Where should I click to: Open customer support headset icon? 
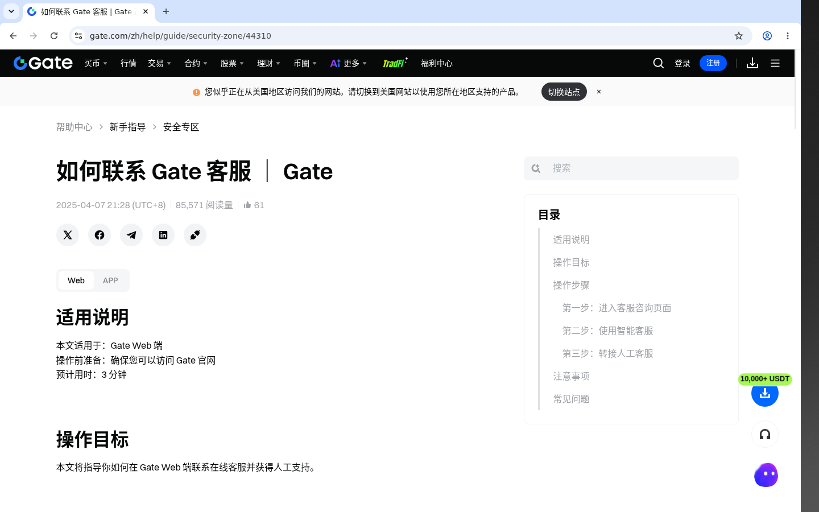(765, 435)
